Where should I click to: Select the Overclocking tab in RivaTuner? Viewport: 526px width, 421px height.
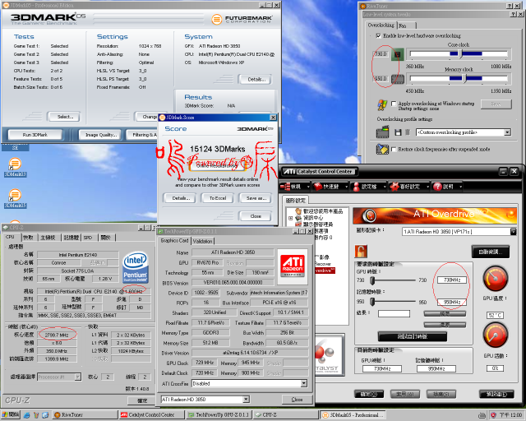(x=381, y=25)
